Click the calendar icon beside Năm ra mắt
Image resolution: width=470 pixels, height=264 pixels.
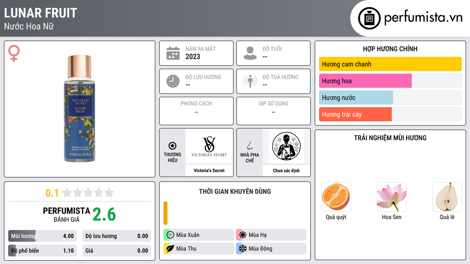point(173,53)
